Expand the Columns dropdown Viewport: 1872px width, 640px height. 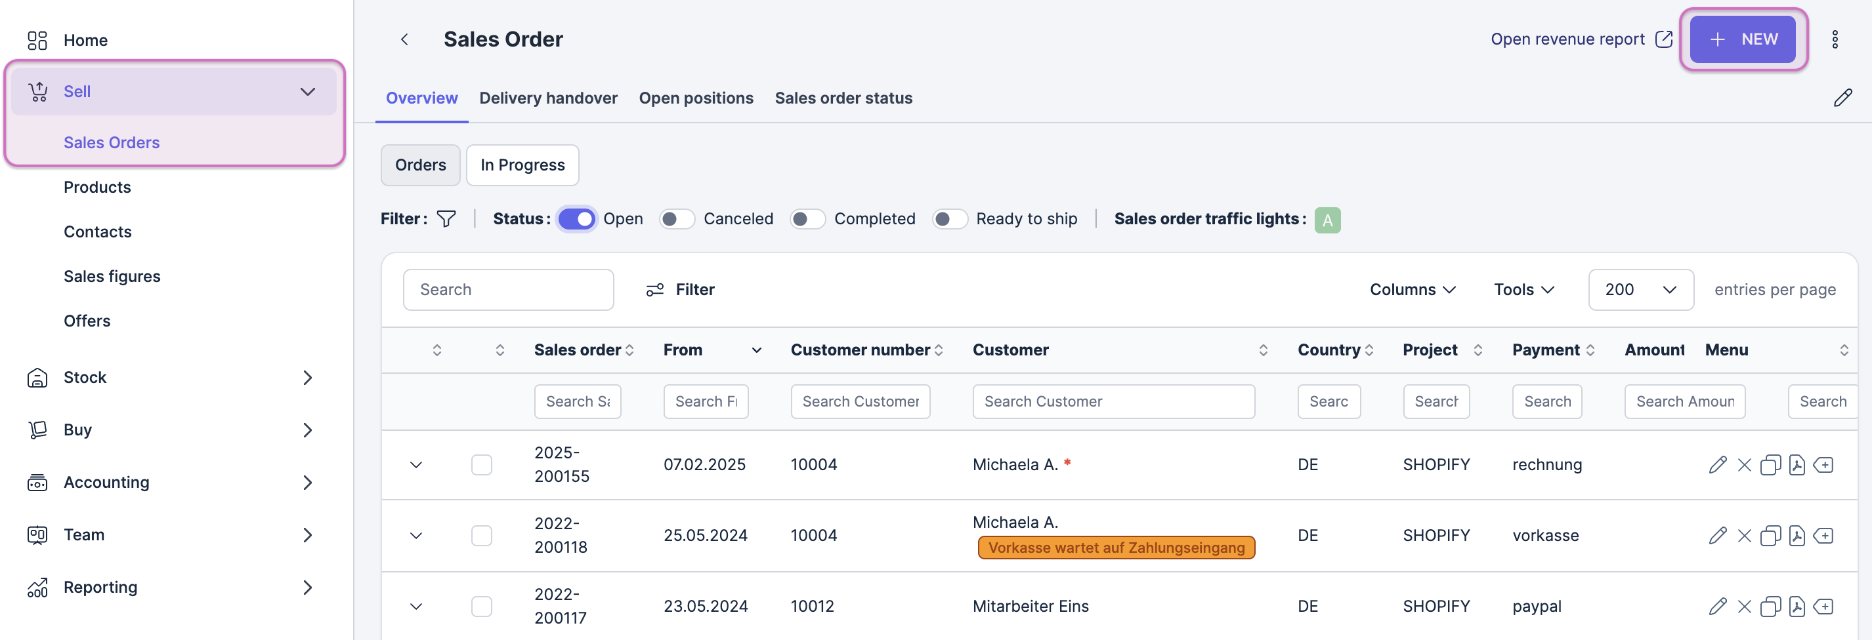pos(1412,290)
